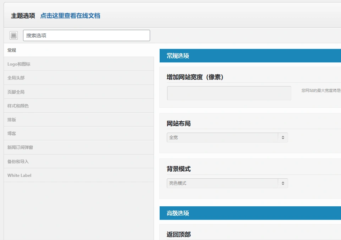
Task: Expand the 全宽 combo box stepper arrows
Action: pyautogui.click(x=283, y=137)
